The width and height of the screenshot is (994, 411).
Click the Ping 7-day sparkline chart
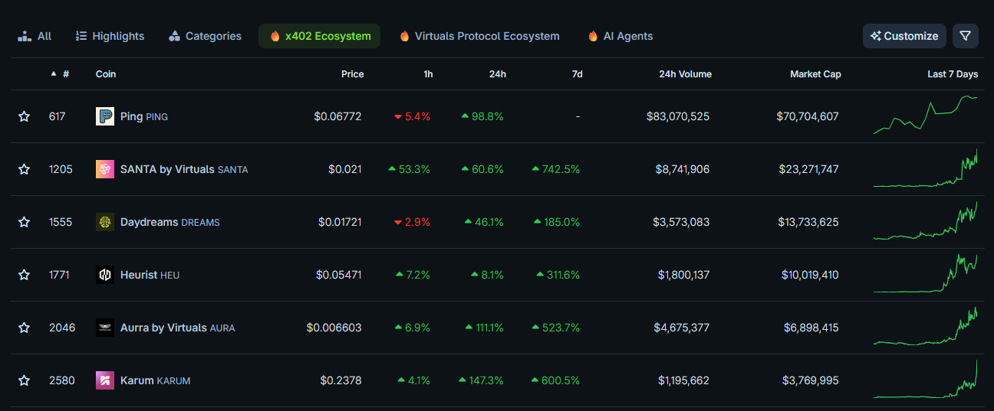pyautogui.click(x=925, y=116)
